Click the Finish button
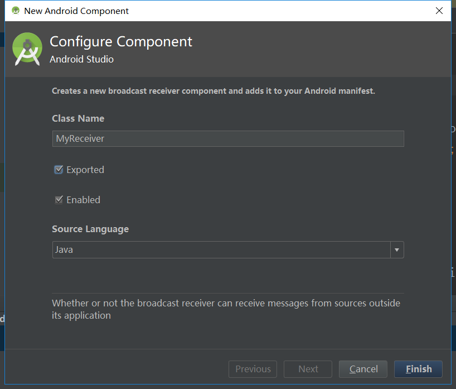The height and width of the screenshot is (389, 456). (x=418, y=369)
